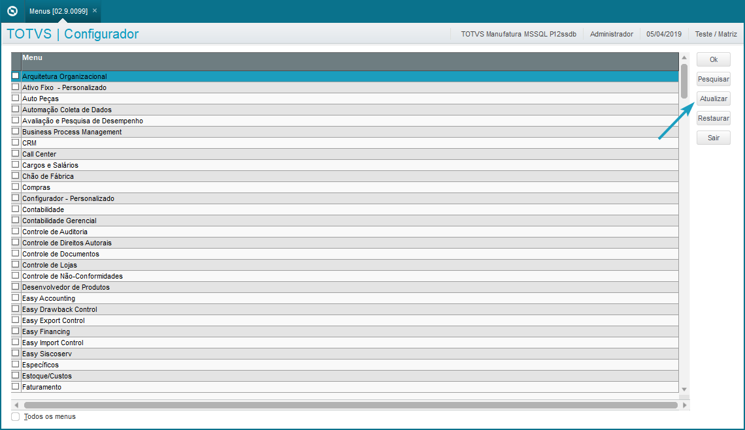Tick the Call Center checkbox
745x430 pixels.
click(16, 154)
